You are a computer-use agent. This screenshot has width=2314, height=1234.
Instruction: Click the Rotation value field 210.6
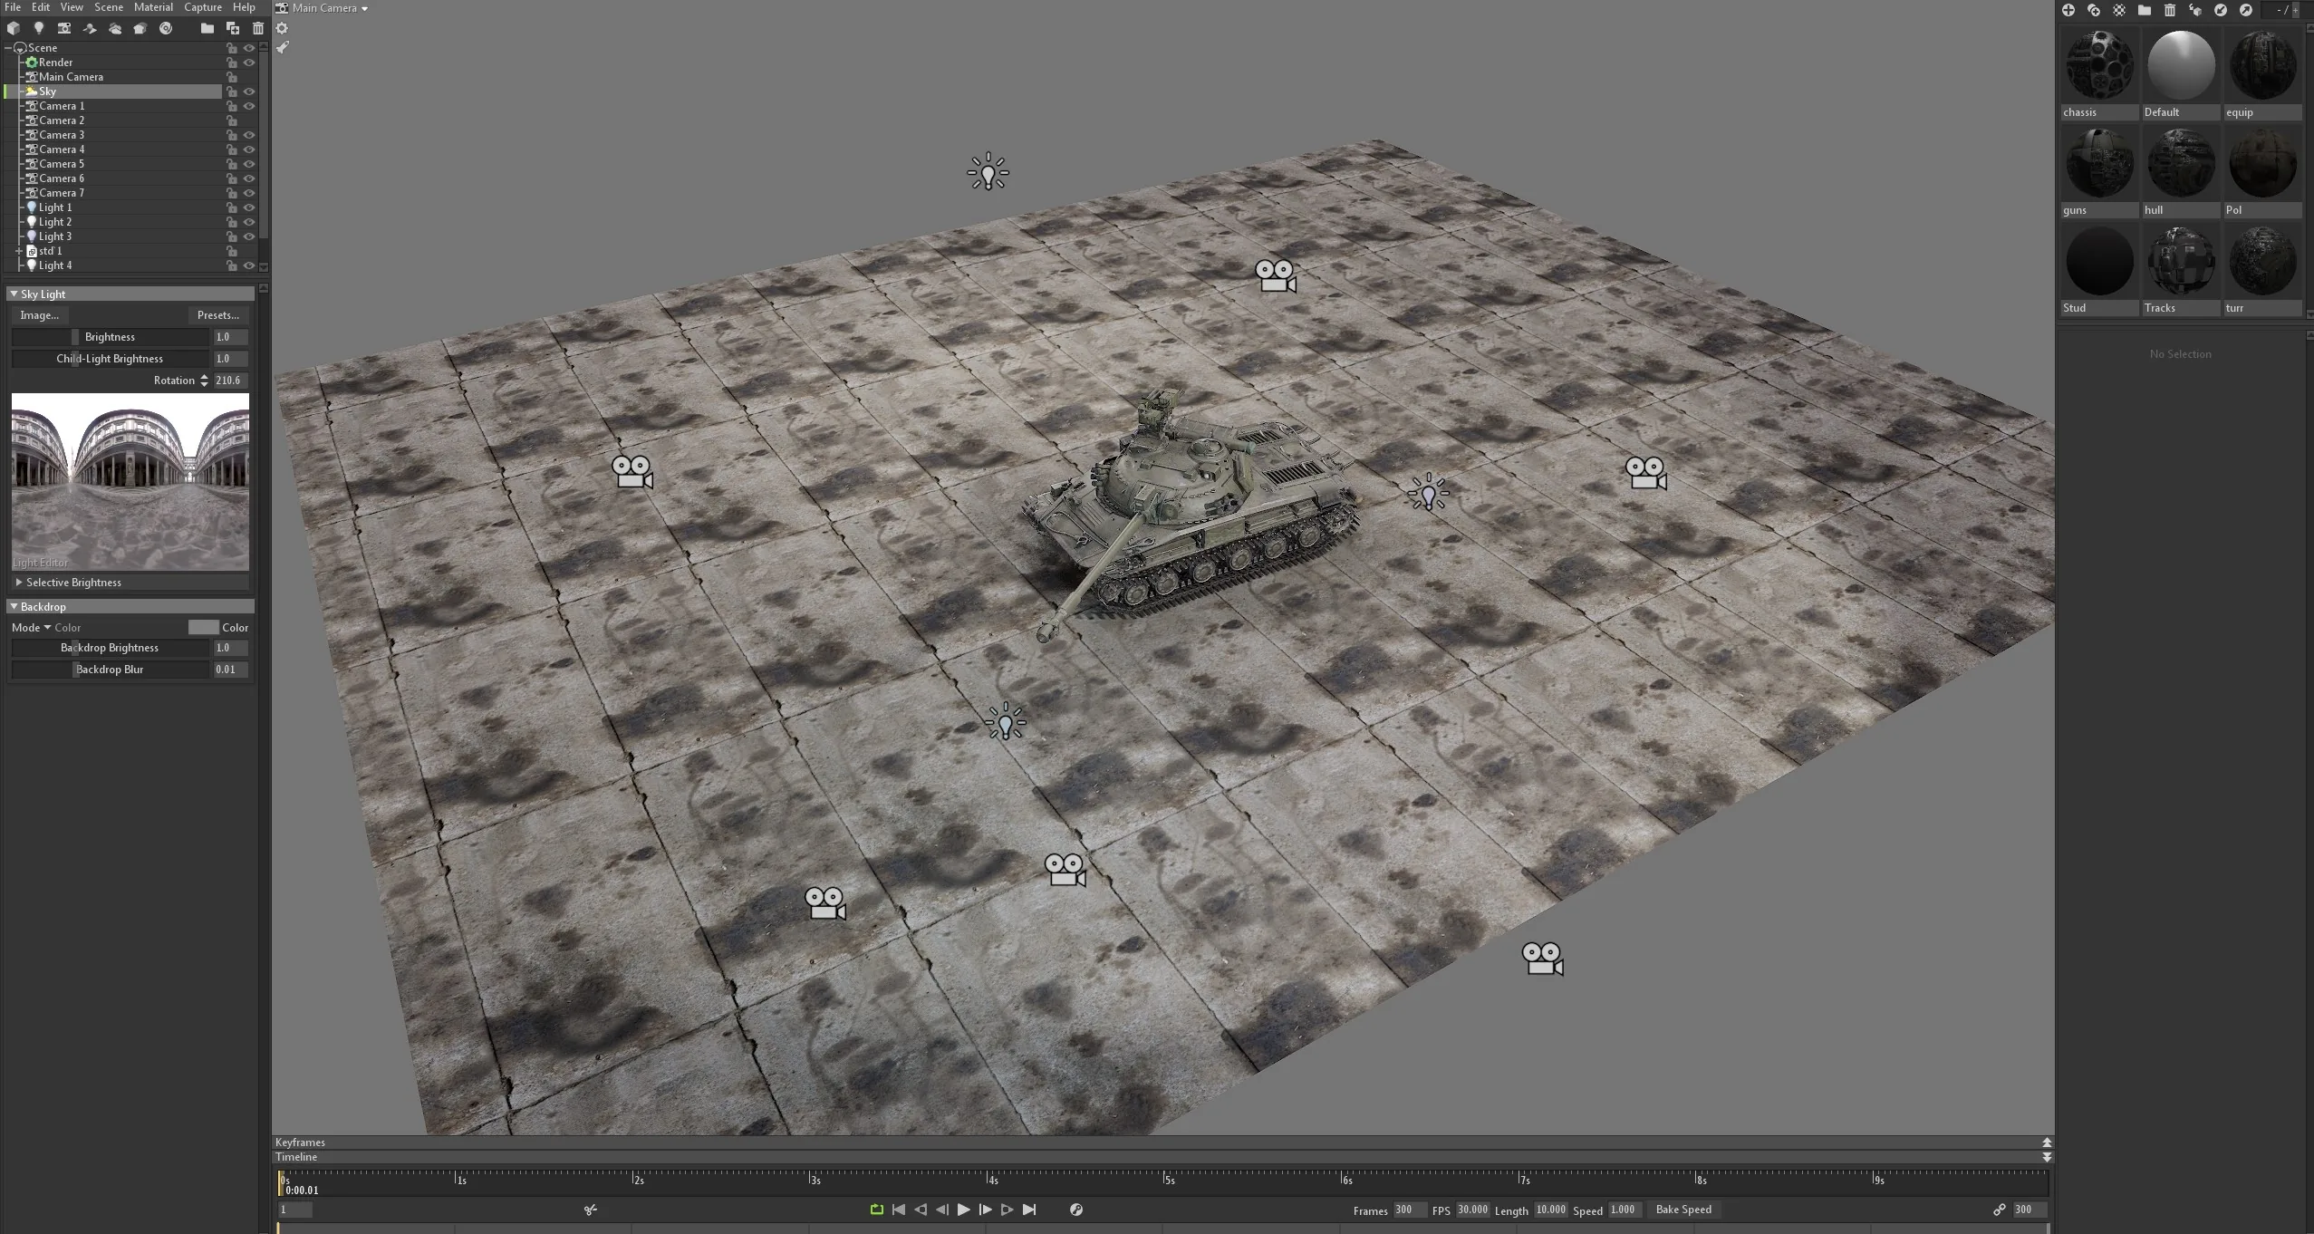(x=230, y=381)
